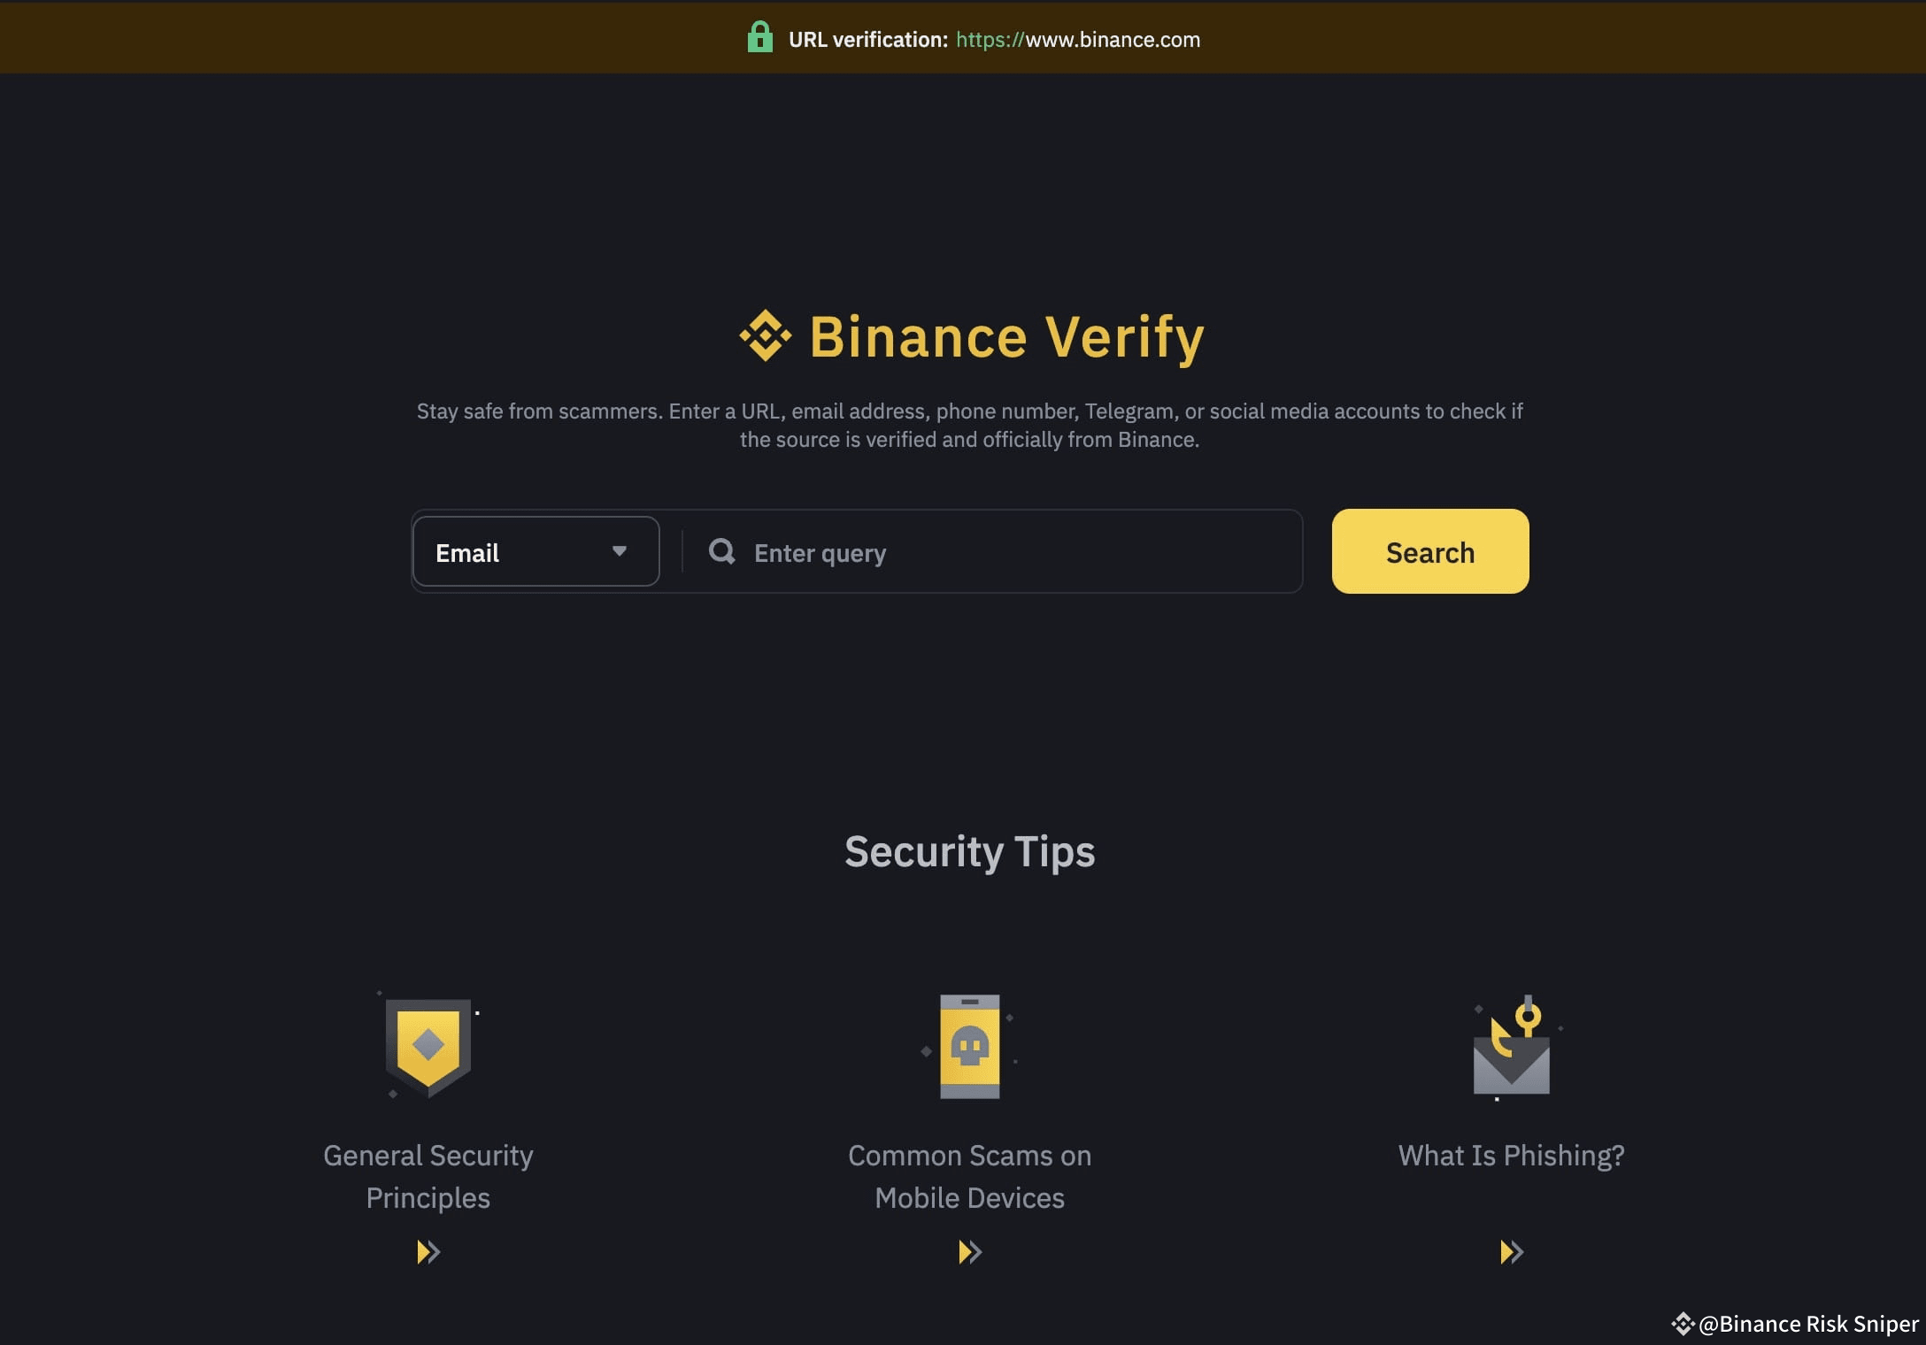1926x1345 pixels.
Task: Click the arrow icon under Common Scams on Mobile Devices
Action: click(x=969, y=1252)
